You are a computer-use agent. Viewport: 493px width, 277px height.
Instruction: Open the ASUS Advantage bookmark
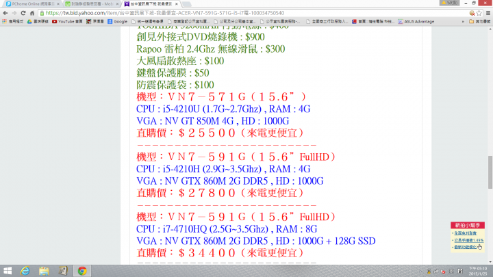pos(416,21)
